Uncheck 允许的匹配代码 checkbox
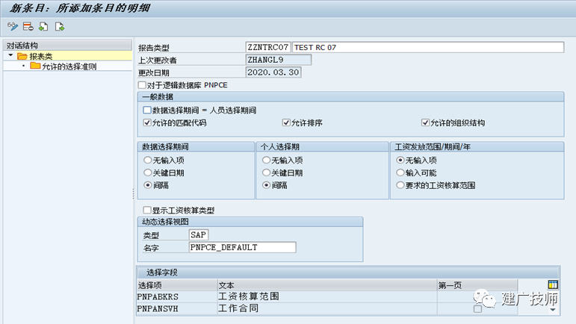The width and height of the screenshot is (576, 324). [x=147, y=122]
